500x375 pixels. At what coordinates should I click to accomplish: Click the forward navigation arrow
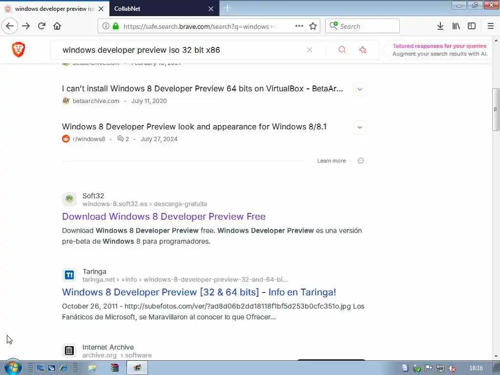tap(26, 26)
